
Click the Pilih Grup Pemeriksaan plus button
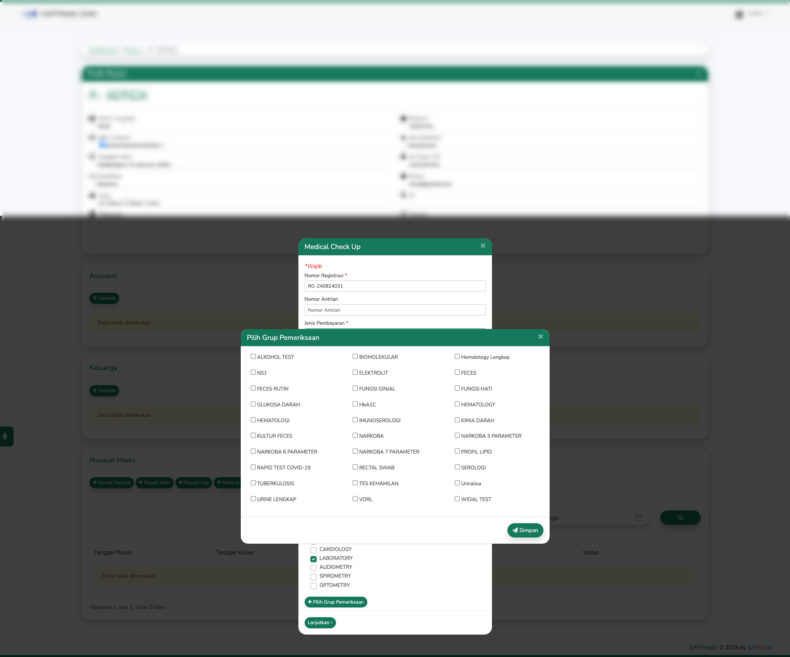pyautogui.click(x=336, y=602)
